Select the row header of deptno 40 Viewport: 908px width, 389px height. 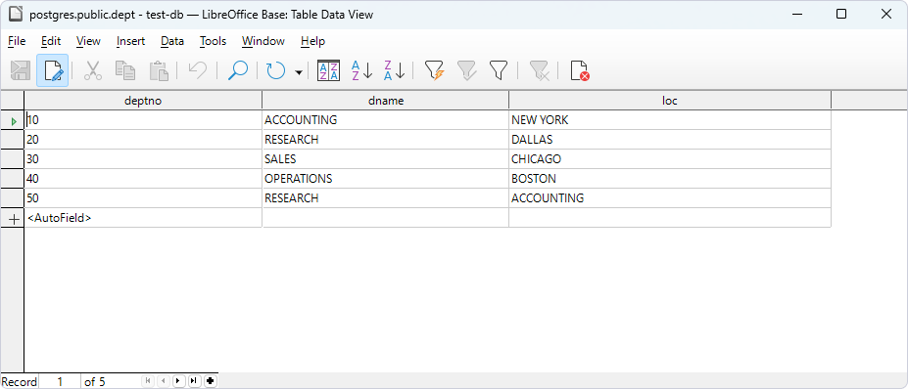(x=12, y=179)
